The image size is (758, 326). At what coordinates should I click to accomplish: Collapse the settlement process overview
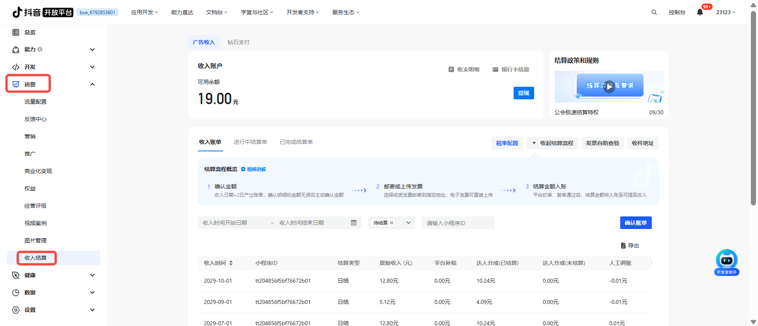(552, 143)
